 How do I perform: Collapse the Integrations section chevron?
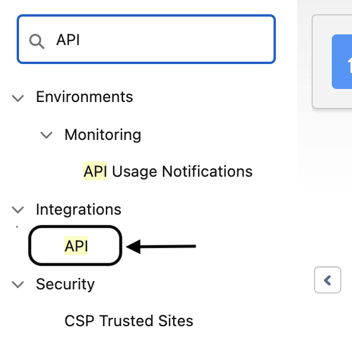(18, 209)
